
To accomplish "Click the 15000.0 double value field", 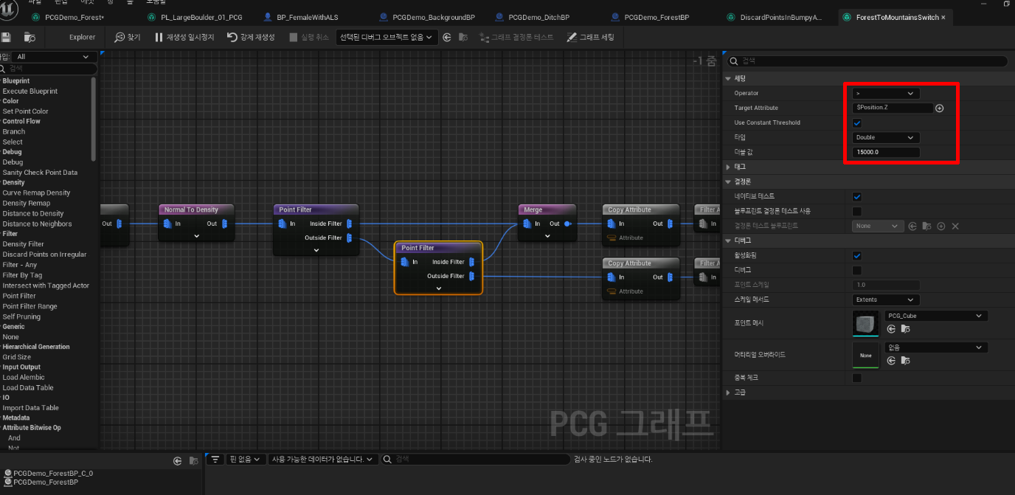I will tap(886, 152).
